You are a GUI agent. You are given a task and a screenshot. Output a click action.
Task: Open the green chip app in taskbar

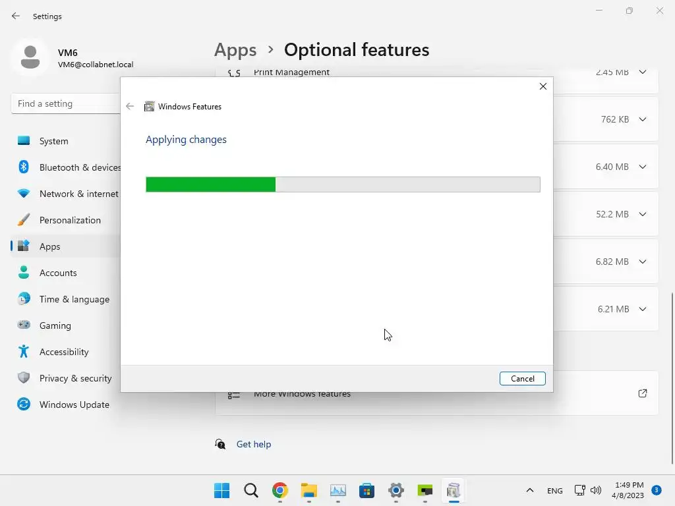click(x=425, y=490)
